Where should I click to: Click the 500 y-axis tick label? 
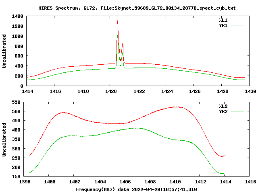point(16,111)
